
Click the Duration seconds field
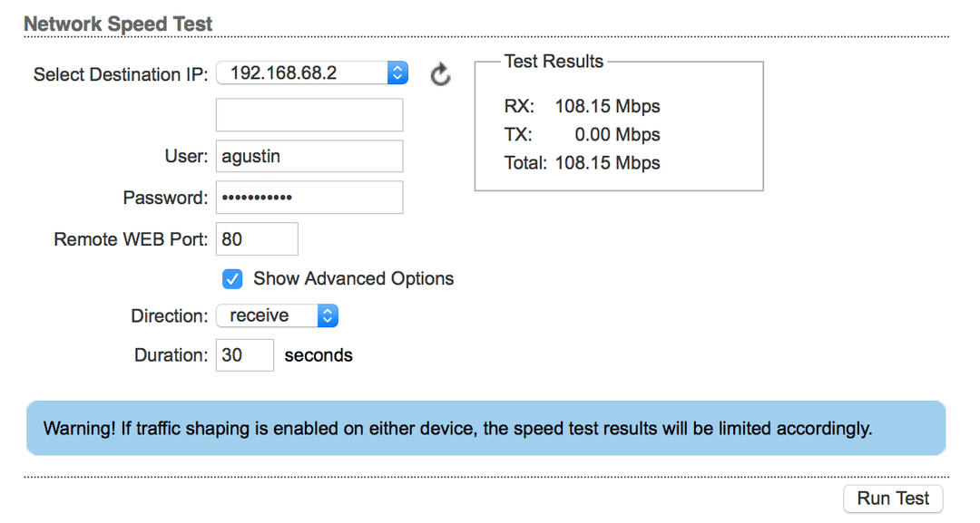[244, 355]
